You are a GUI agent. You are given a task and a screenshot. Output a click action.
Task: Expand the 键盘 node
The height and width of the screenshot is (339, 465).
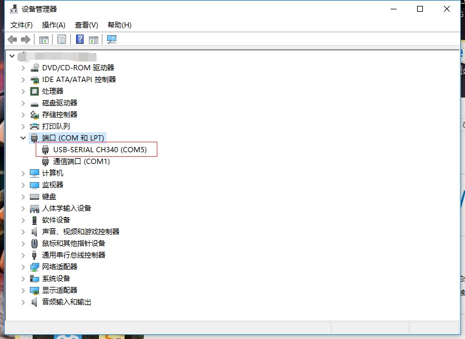coord(23,197)
